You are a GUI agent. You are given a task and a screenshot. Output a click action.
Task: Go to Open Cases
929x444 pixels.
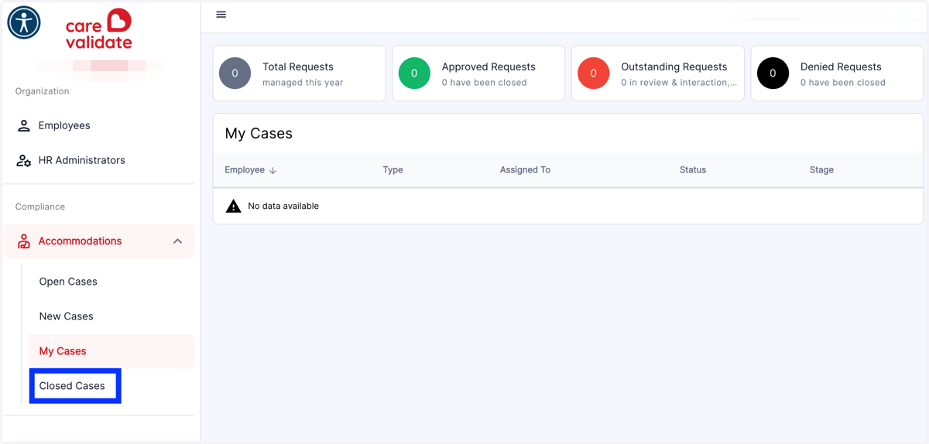(x=68, y=282)
